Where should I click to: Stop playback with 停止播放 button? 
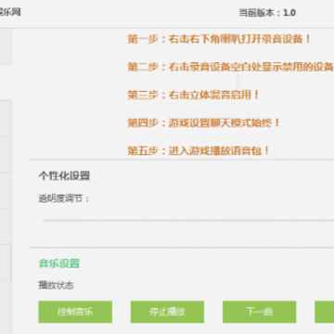(167, 312)
